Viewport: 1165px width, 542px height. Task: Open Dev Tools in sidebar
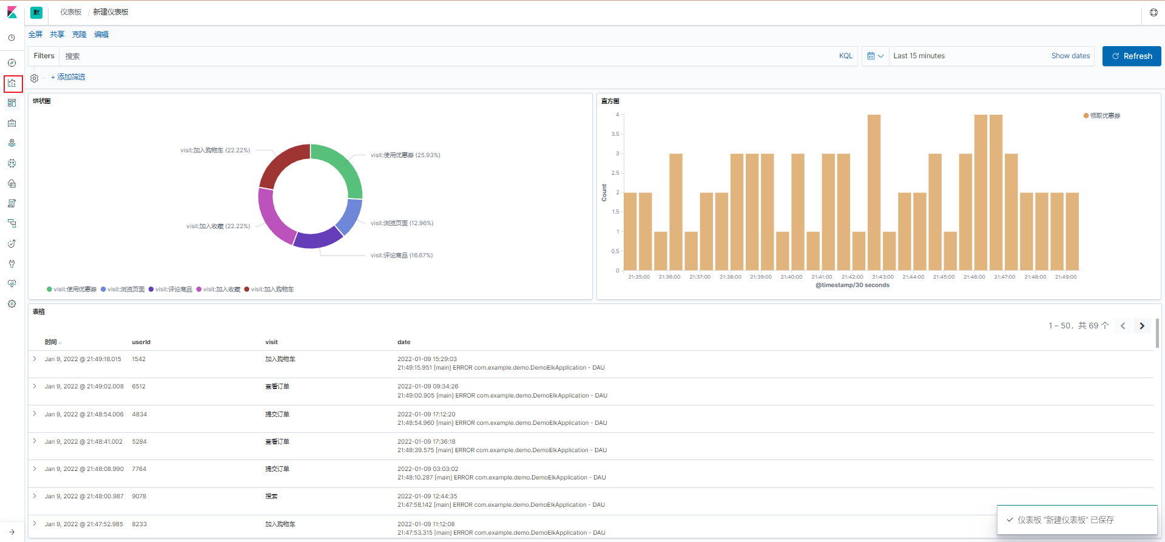(x=12, y=263)
